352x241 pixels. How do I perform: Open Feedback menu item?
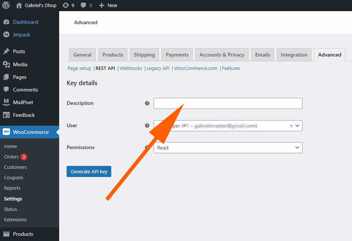click(24, 115)
